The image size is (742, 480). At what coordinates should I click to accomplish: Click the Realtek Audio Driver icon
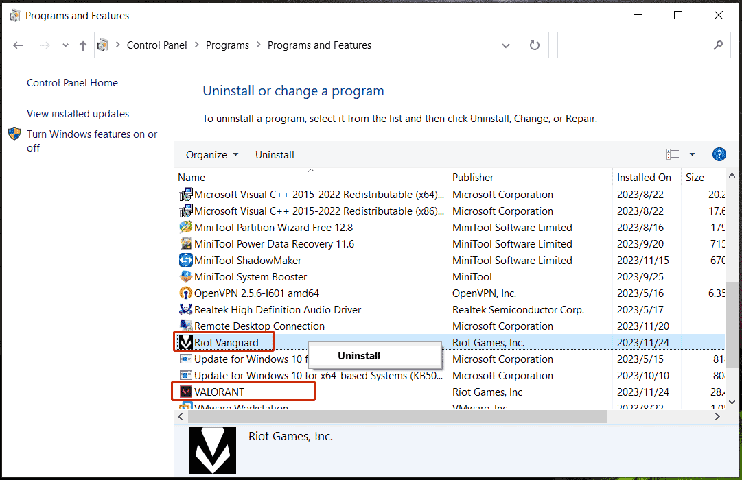185,309
